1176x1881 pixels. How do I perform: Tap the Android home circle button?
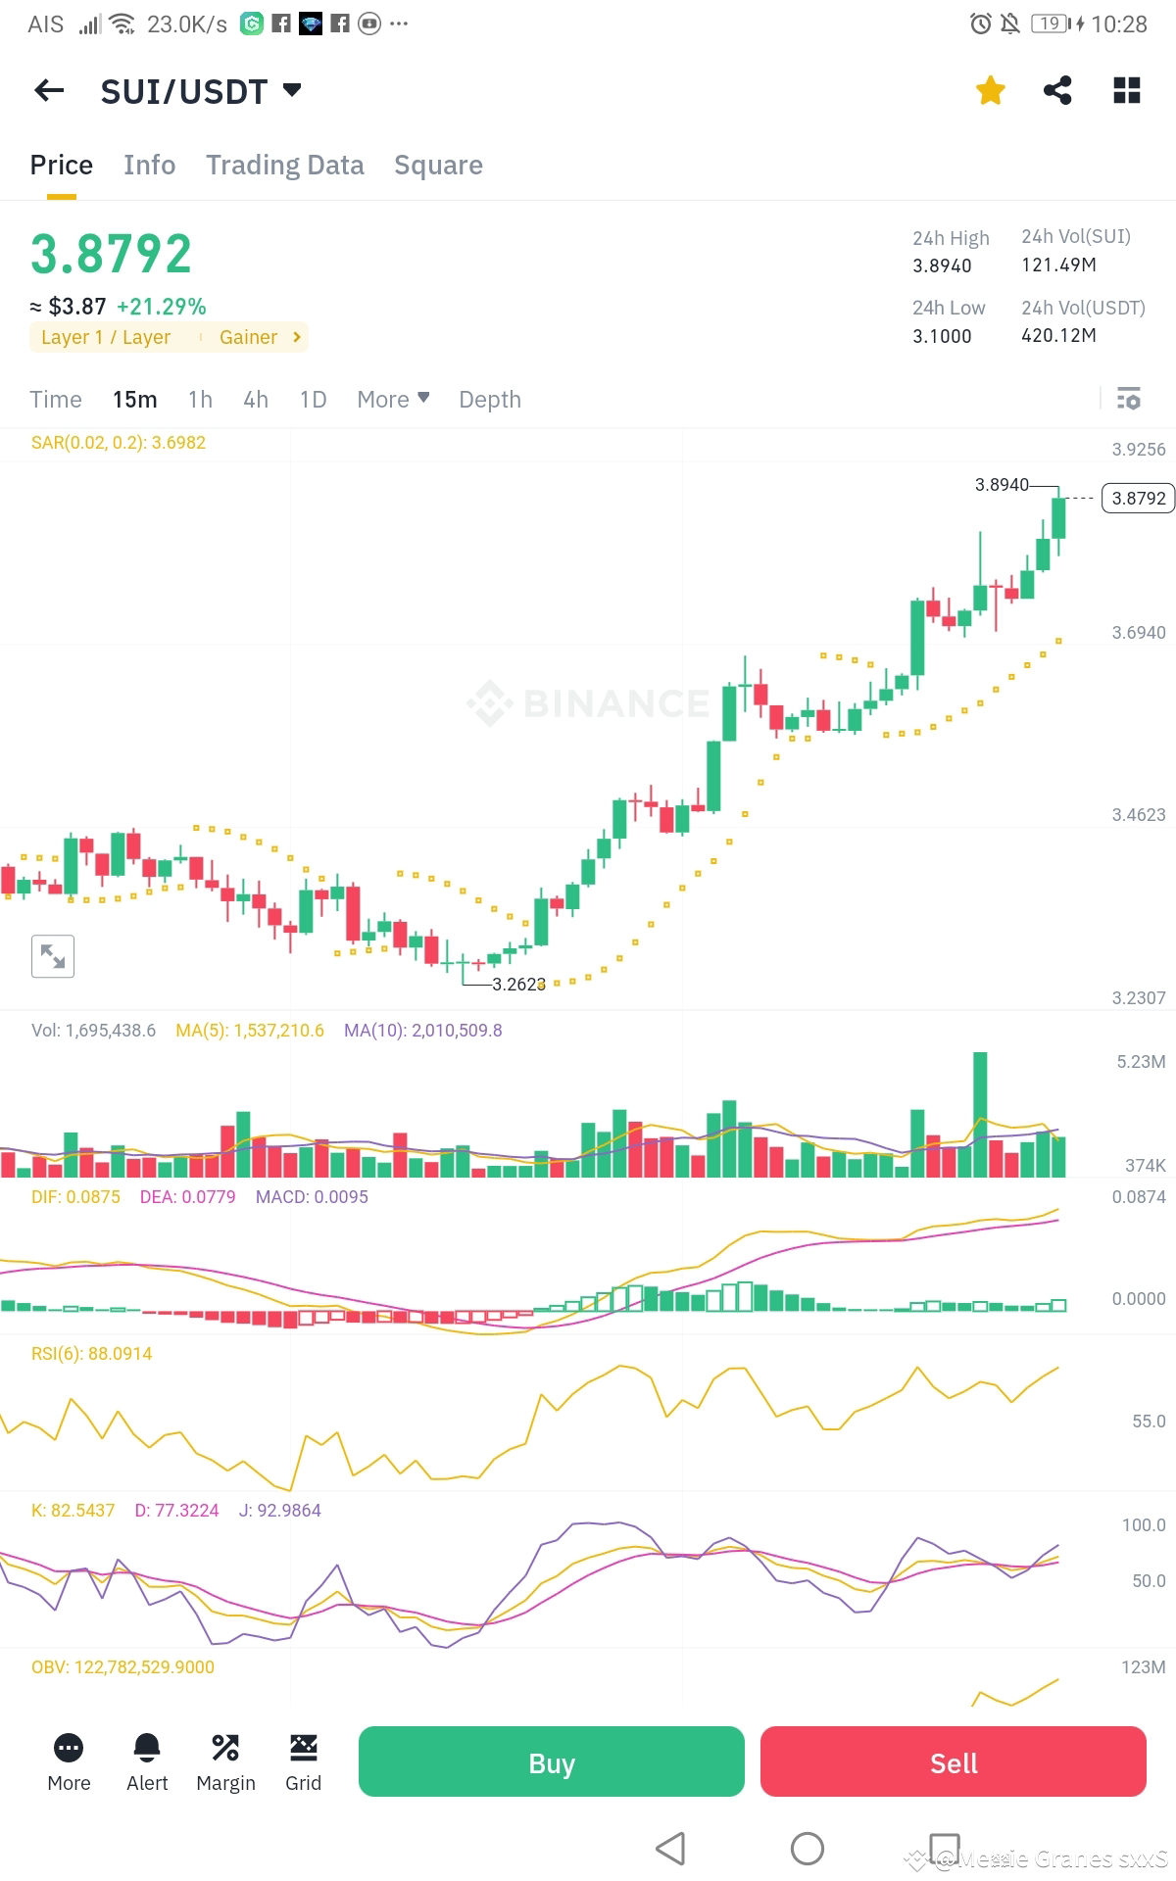(808, 1849)
